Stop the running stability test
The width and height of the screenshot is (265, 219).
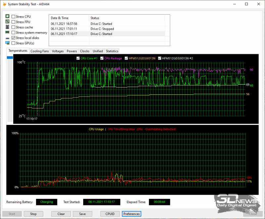(x=33, y=214)
